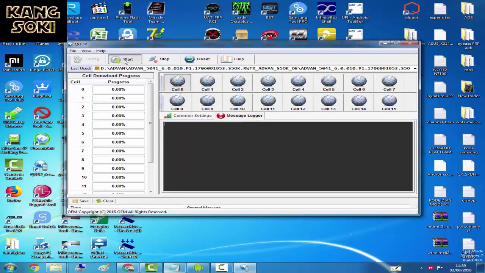This screenshot has width=485, height=273.
Task: Select Cell 13 device icon
Action: 329,103
